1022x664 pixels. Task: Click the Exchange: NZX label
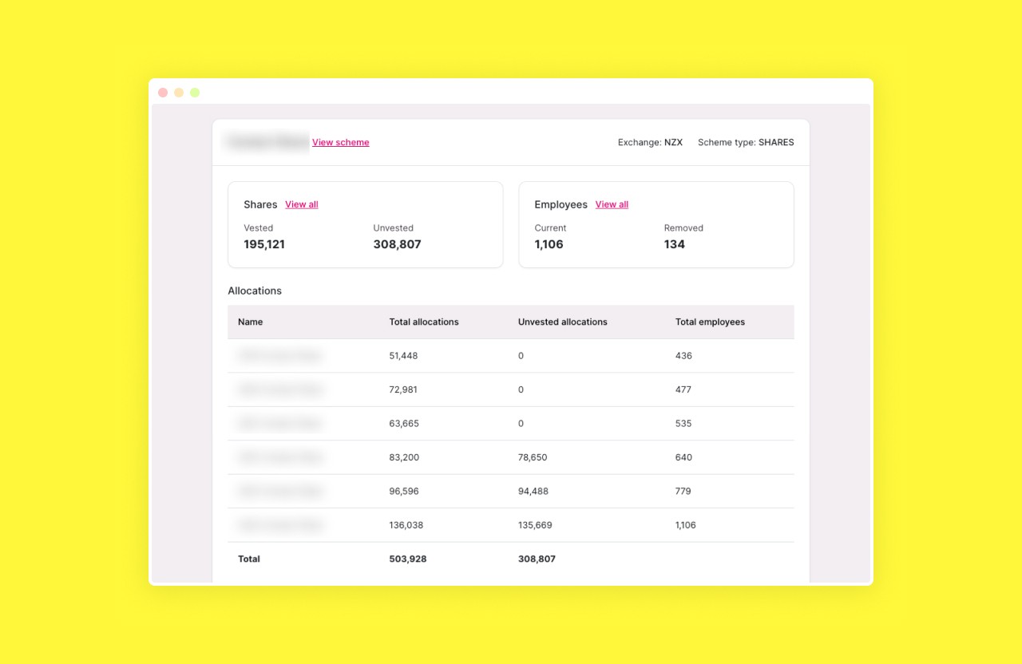[650, 142]
